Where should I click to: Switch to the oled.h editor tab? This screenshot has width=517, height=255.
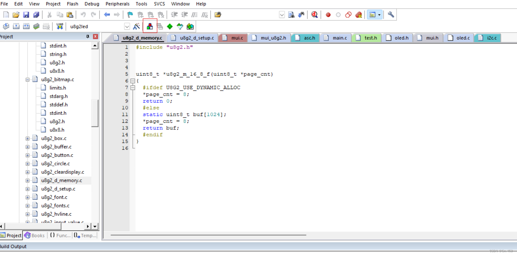pyautogui.click(x=397, y=38)
